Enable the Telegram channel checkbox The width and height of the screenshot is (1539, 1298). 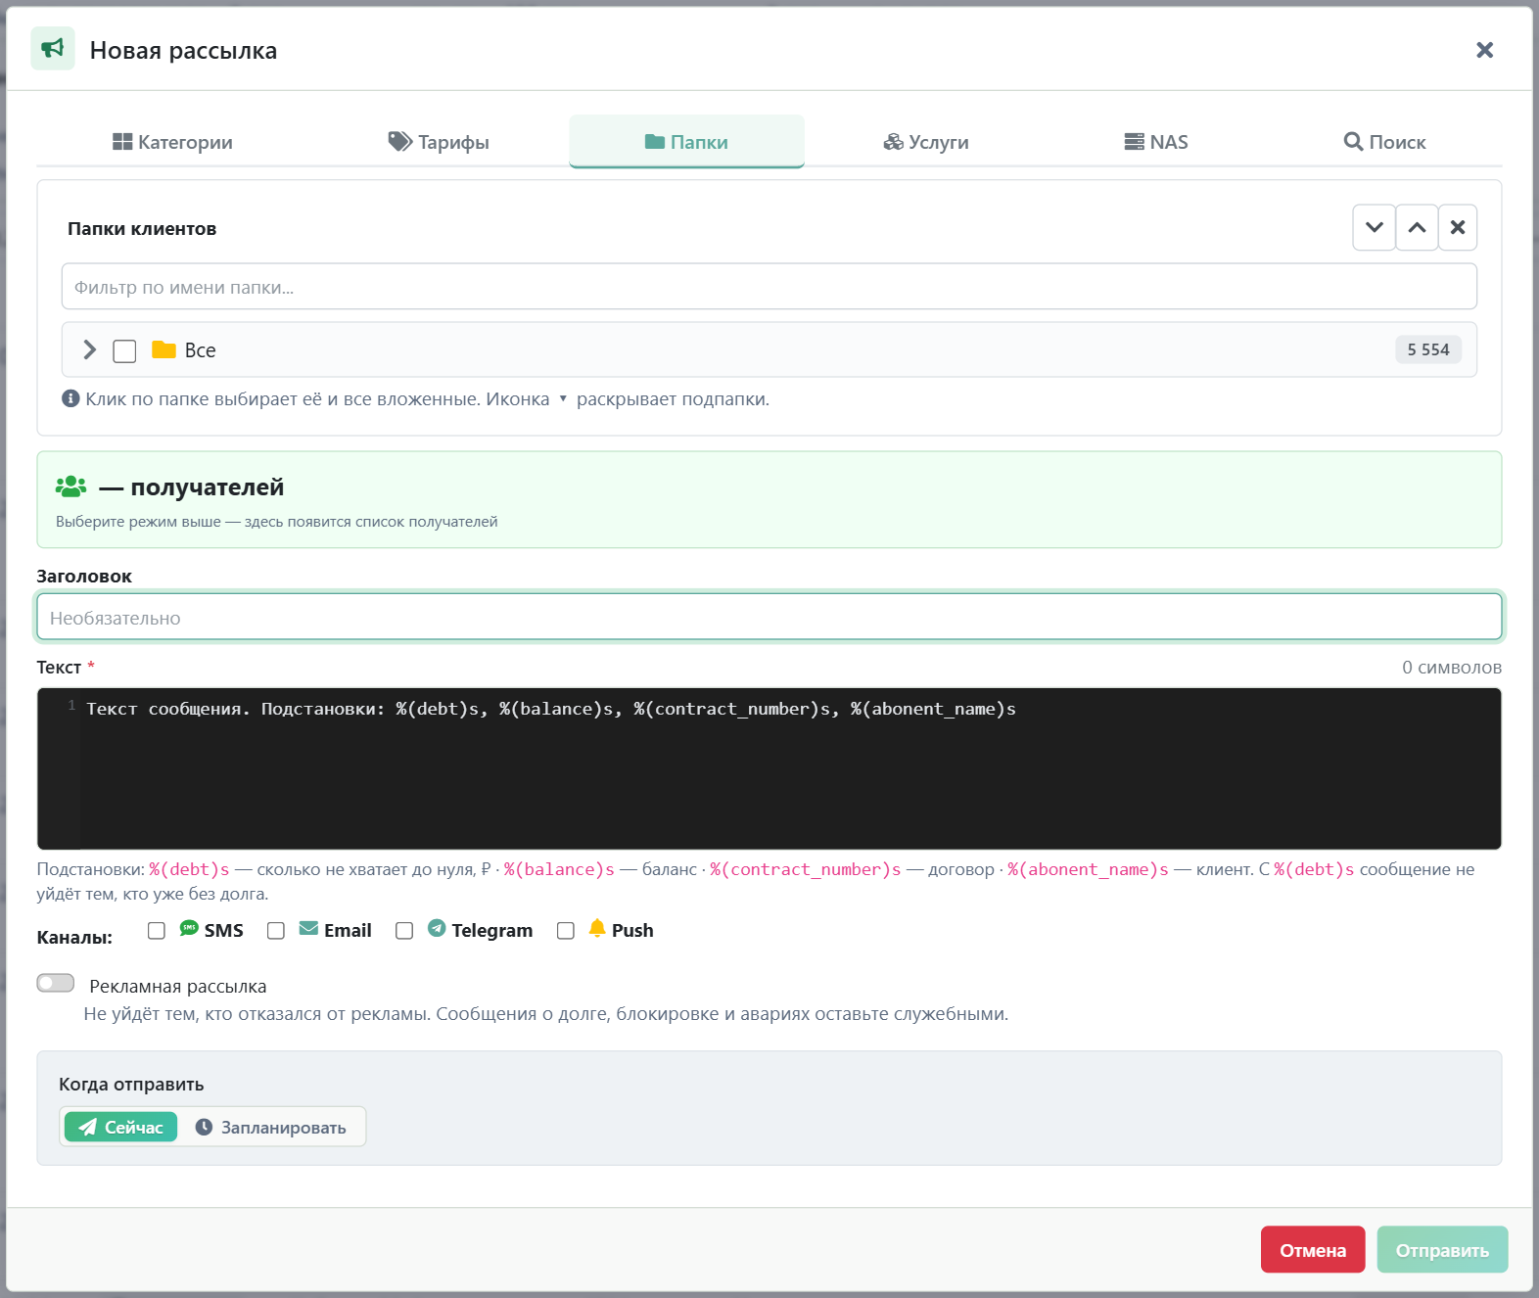point(404,930)
